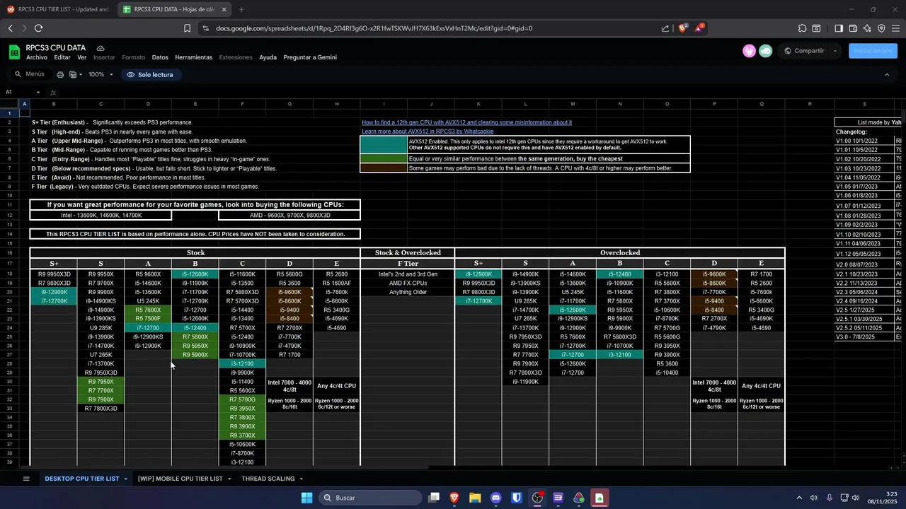The width and height of the screenshot is (906, 509).
Task: Open the Leo AI sparkle icon
Action: click(x=867, y=28)
